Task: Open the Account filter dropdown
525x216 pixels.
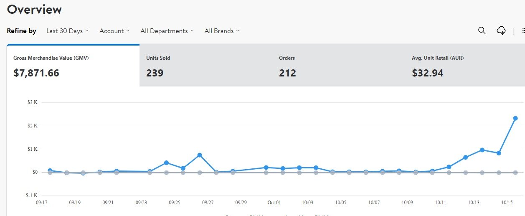Action: click(x=114, y=31)
